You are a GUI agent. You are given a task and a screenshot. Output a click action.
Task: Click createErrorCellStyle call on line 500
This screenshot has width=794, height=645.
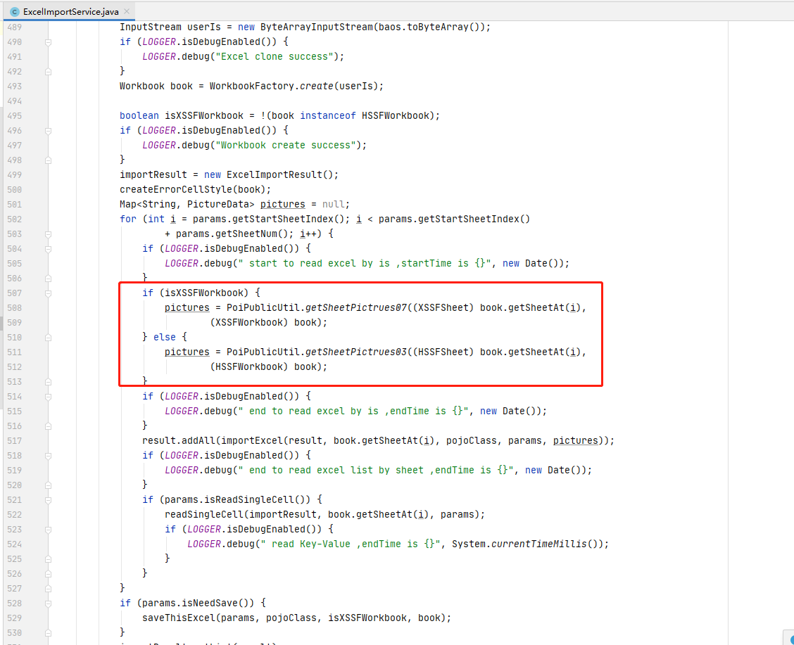point(176,189)
